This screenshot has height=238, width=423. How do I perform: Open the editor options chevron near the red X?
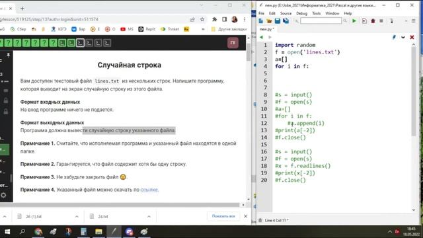pyautogui.click(x=403, y=37)
